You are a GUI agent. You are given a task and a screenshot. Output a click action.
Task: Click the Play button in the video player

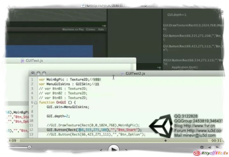pos(113,149)
